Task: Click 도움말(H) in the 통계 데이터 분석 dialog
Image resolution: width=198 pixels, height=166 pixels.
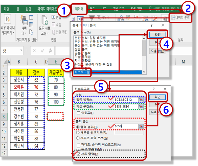Action: [157, 51]
